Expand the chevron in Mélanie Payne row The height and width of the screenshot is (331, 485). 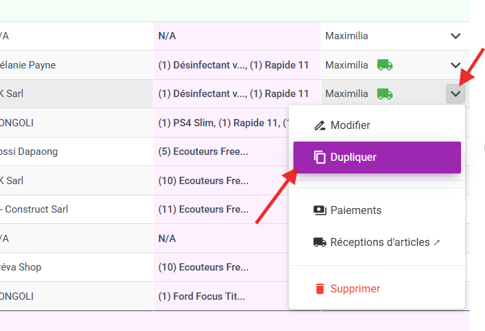[456, 65]
